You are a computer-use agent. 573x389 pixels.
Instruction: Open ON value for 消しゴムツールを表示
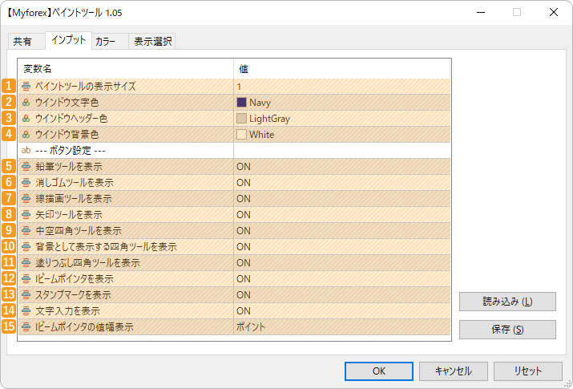click(x=342, y=182)
